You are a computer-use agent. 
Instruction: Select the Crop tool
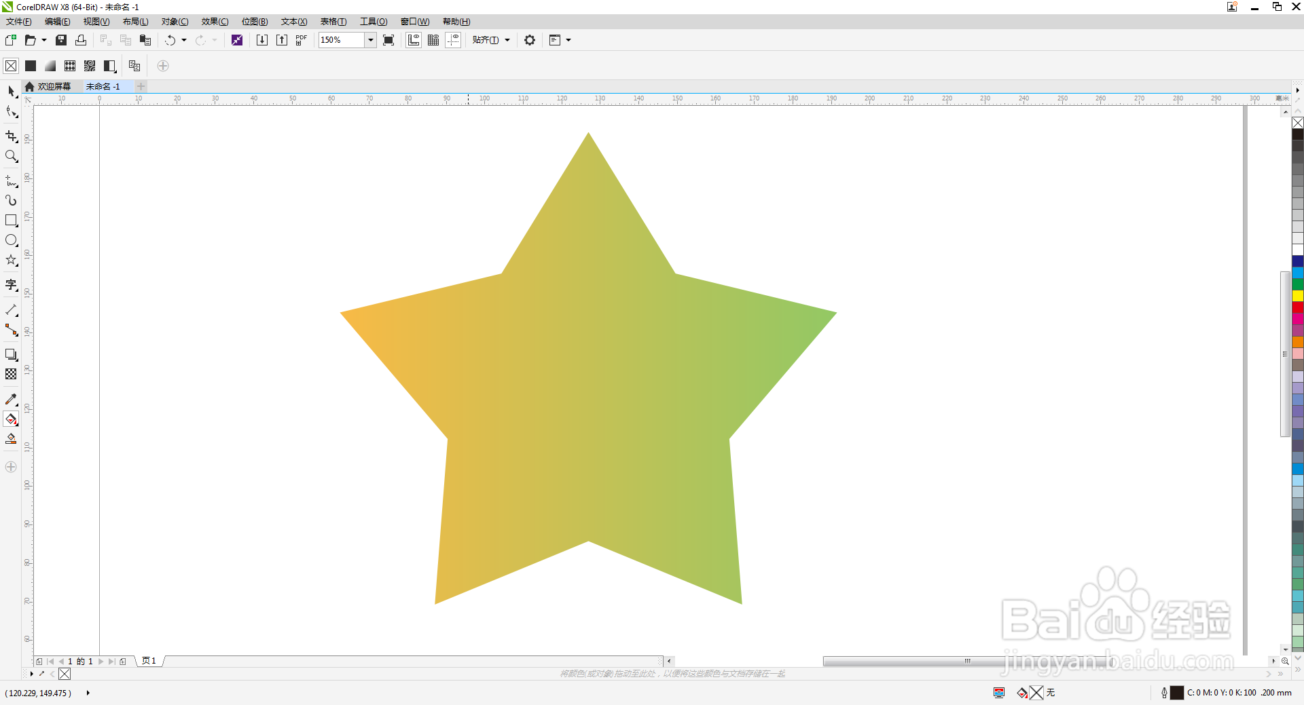pos(11,136)
